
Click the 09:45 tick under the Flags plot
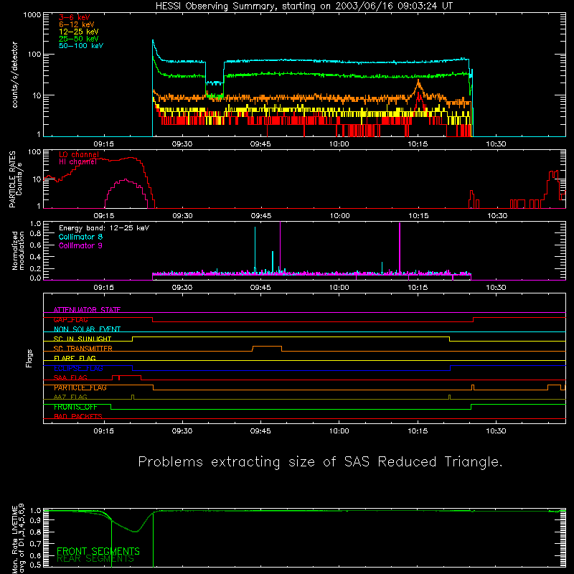pyautogui.click(x=260, y=431)
